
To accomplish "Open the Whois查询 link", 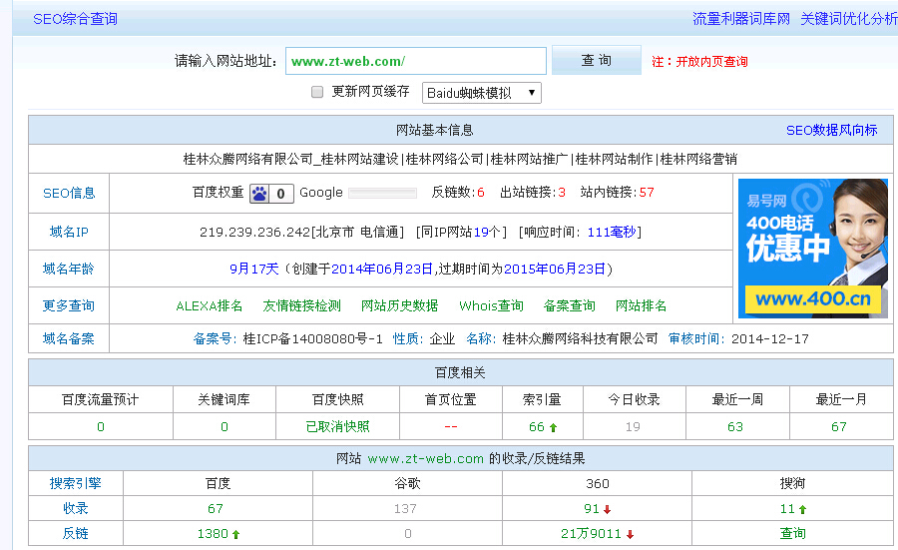I will [491, 305].
